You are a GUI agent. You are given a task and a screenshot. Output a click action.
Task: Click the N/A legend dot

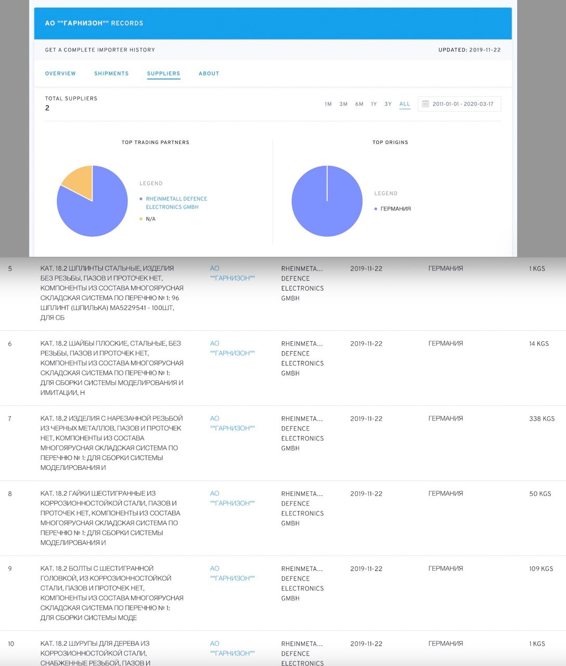141,219
